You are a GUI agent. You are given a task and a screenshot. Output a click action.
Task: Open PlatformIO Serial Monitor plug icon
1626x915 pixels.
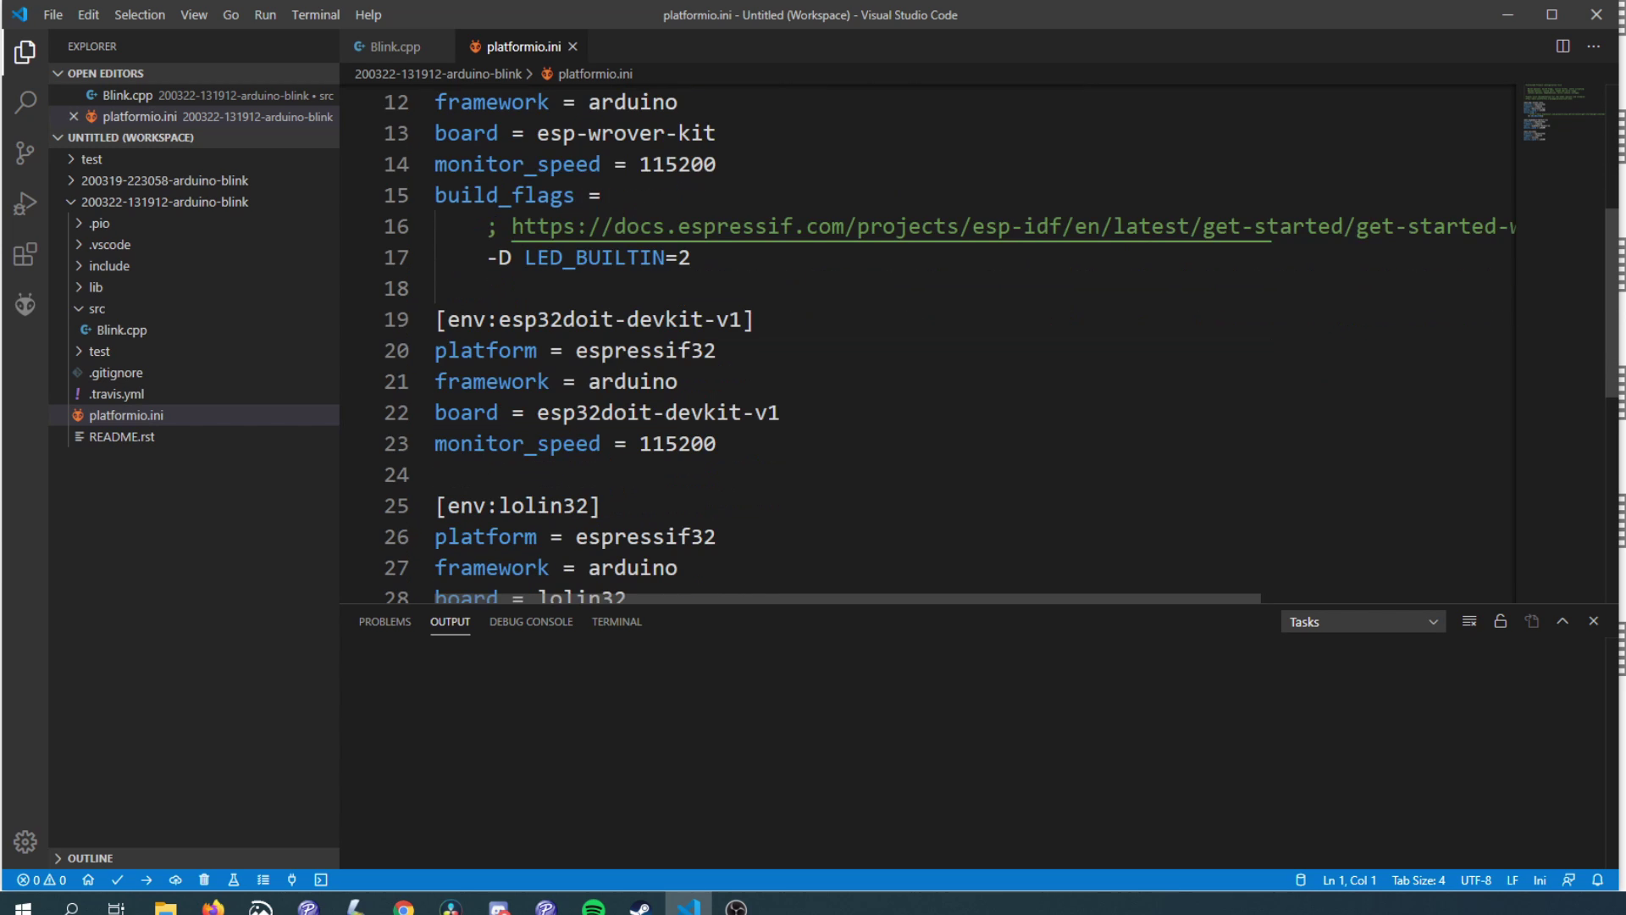click(292, 880)
